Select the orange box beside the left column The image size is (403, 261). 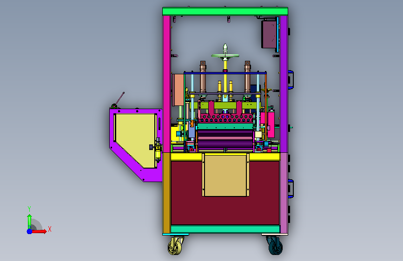point(178,90)
